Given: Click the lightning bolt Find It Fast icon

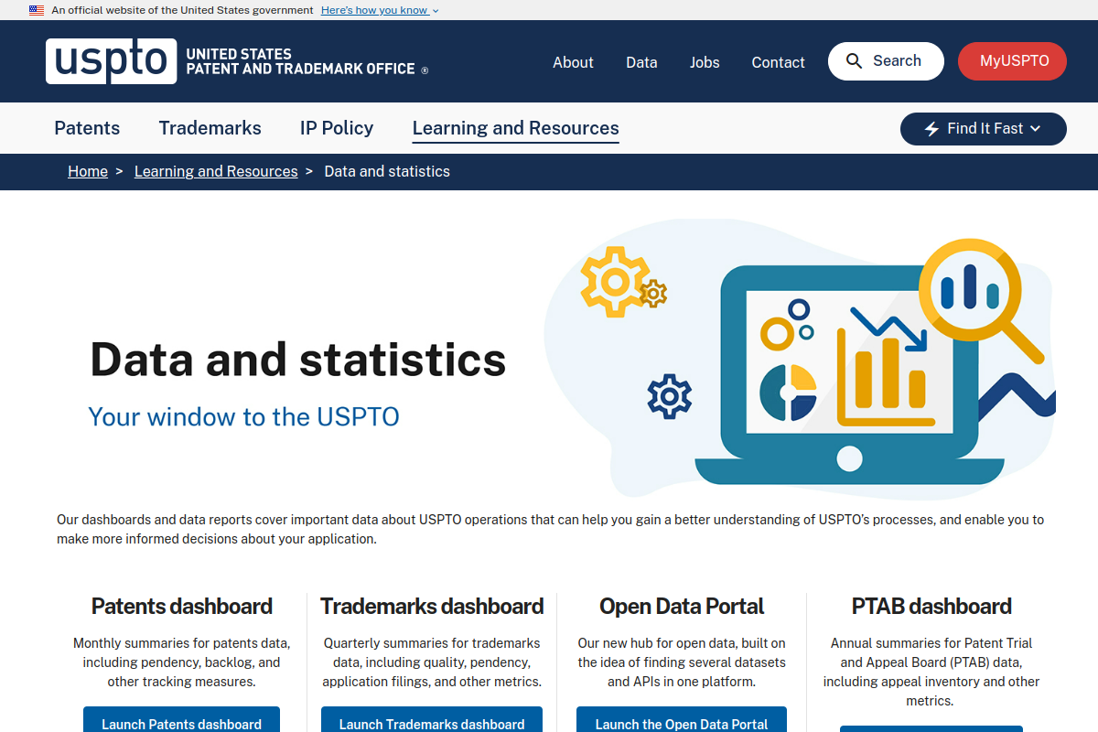Looking at the screenshot, I should pyautogui.click(x=931, y=129).
